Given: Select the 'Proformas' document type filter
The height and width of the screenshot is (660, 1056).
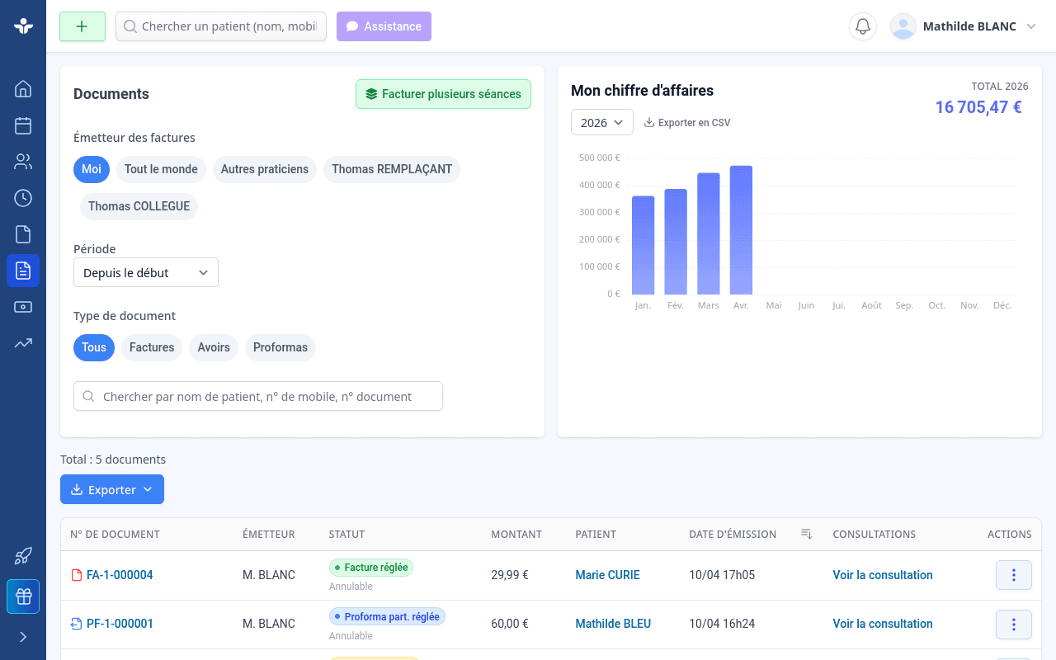Looking at the screenshot, I should click(280, 347).
